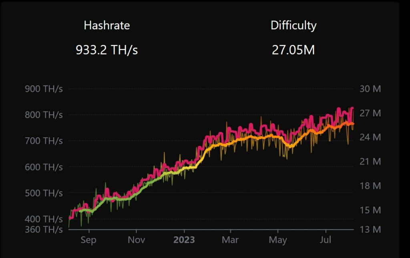This screenshot has height=258, width=410.
Task: Click the 400 TH/s axis label
Action: [x=44, y=219]
